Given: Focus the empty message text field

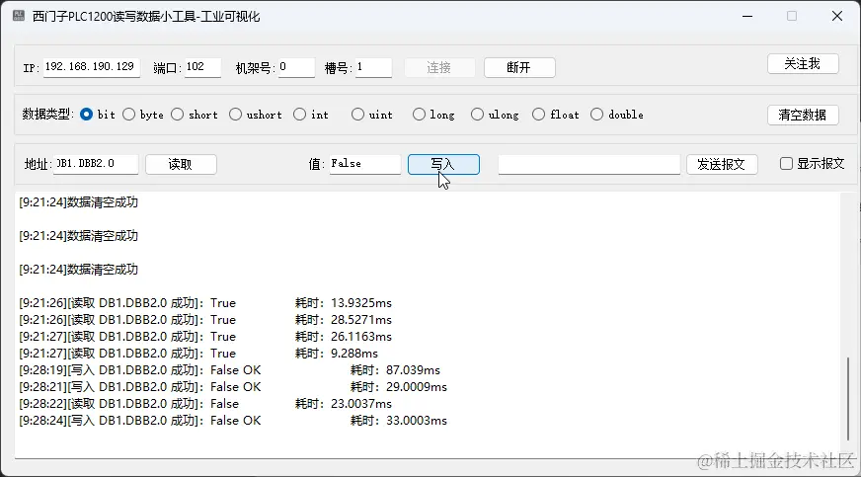Looking at the screenshot, I should [x=589, y=164].
